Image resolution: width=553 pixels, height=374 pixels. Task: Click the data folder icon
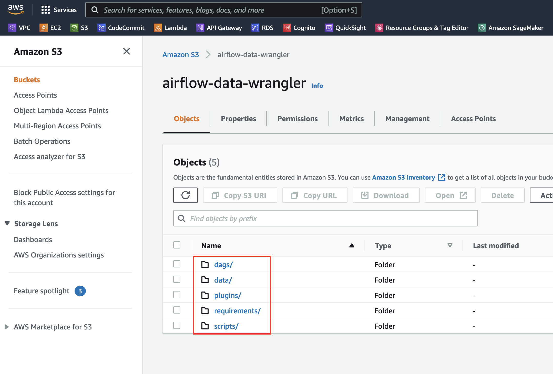(205, 279)
